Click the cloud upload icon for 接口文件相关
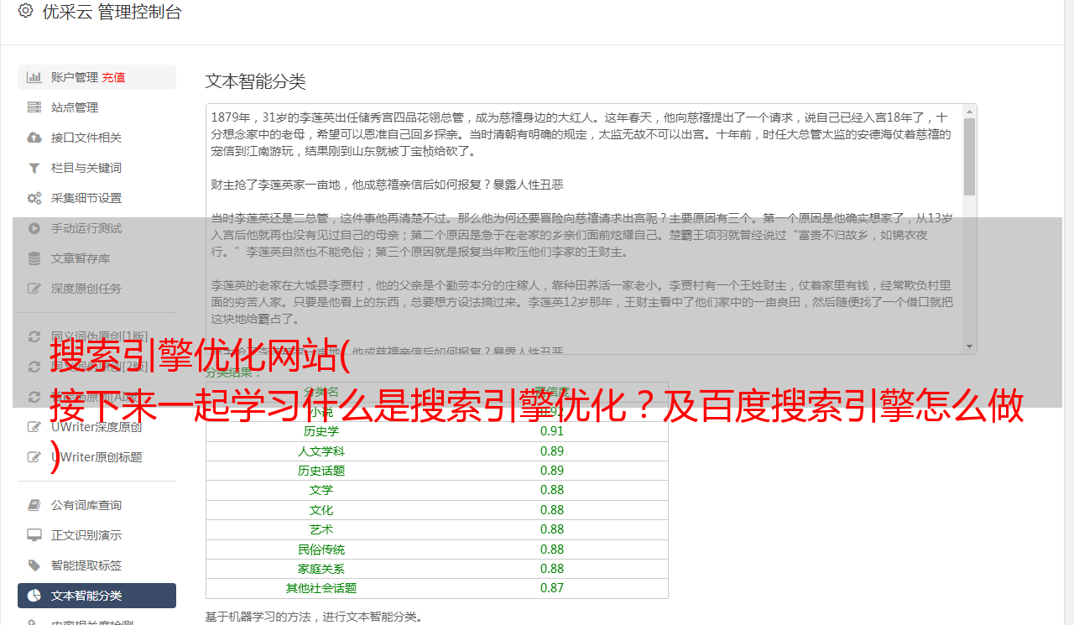This screenshot has width=1074, height=625. tap(34, 138)
